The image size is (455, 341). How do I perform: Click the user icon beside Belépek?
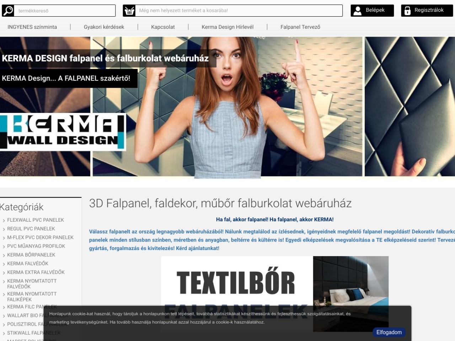click(358, 10)
